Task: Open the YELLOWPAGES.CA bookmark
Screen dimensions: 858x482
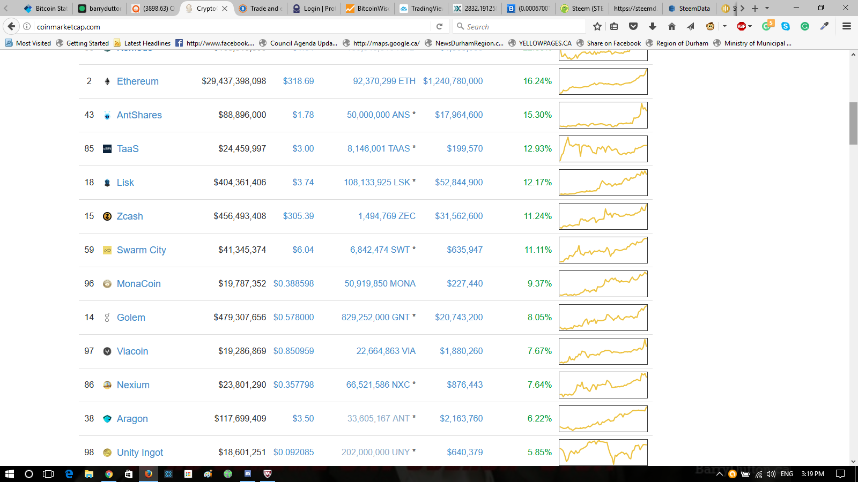Action: (x=540, y=43)
